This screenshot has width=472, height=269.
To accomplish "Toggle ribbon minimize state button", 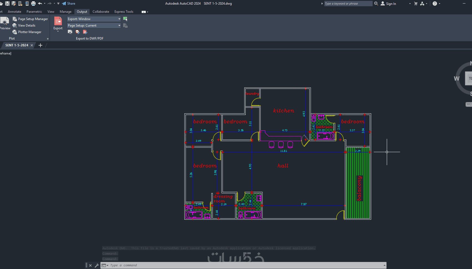I will pyautogui.click(x=144, y=12).
